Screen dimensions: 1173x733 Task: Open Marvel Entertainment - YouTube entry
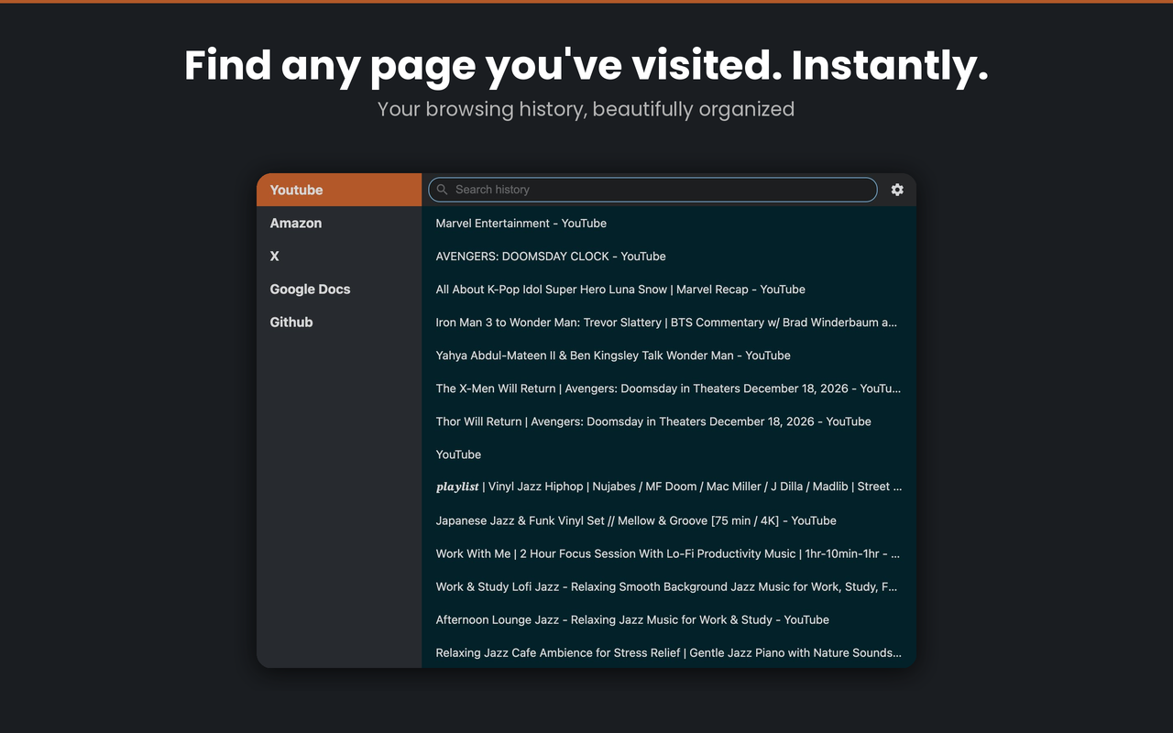click(669, 223)
